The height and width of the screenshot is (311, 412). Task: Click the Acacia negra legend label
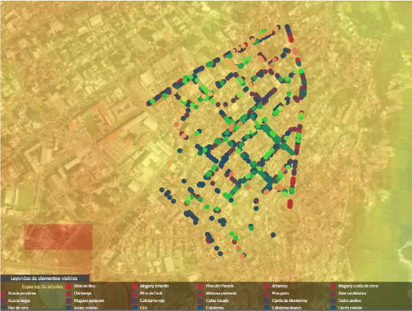(19, 301)
